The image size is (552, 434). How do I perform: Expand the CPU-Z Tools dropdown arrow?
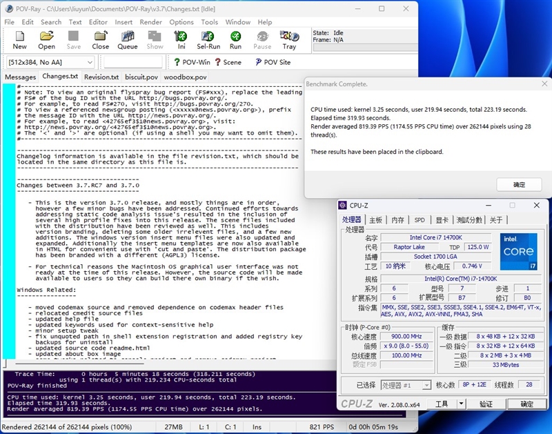(x=461, y=404)
